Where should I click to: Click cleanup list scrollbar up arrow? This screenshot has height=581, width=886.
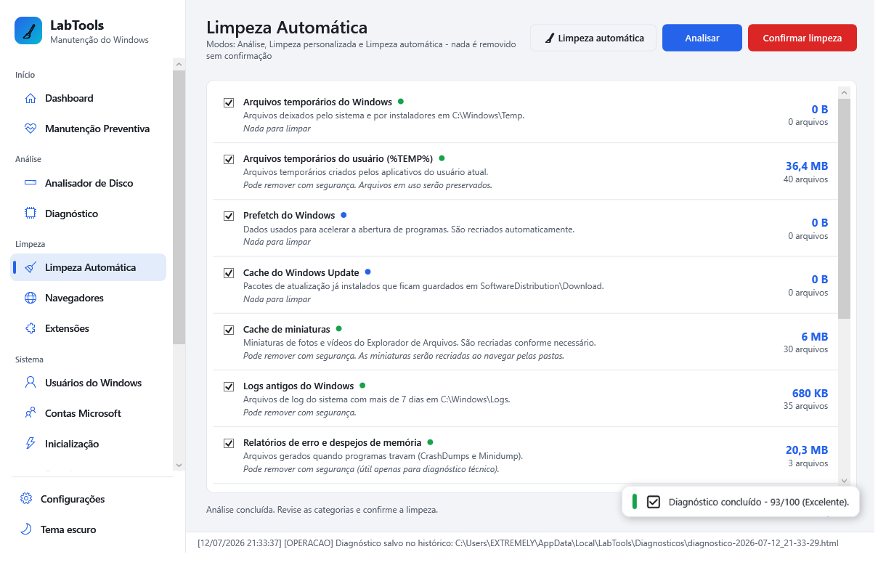[x=844, y=92]
